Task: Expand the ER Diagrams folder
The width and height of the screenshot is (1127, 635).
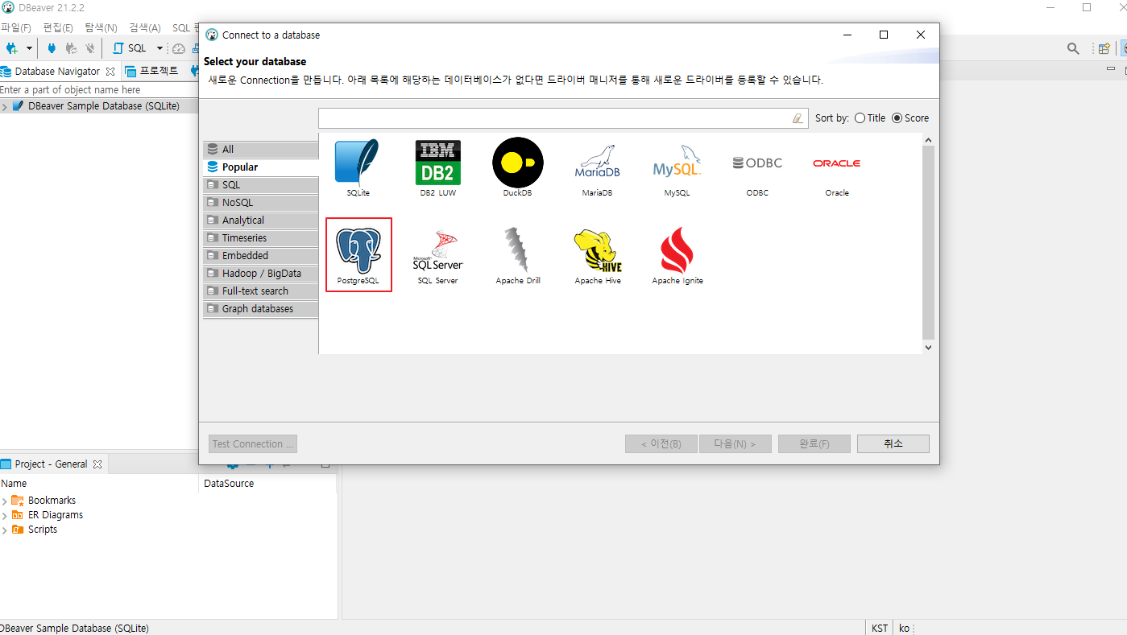Action: click(x=5, y=515)
